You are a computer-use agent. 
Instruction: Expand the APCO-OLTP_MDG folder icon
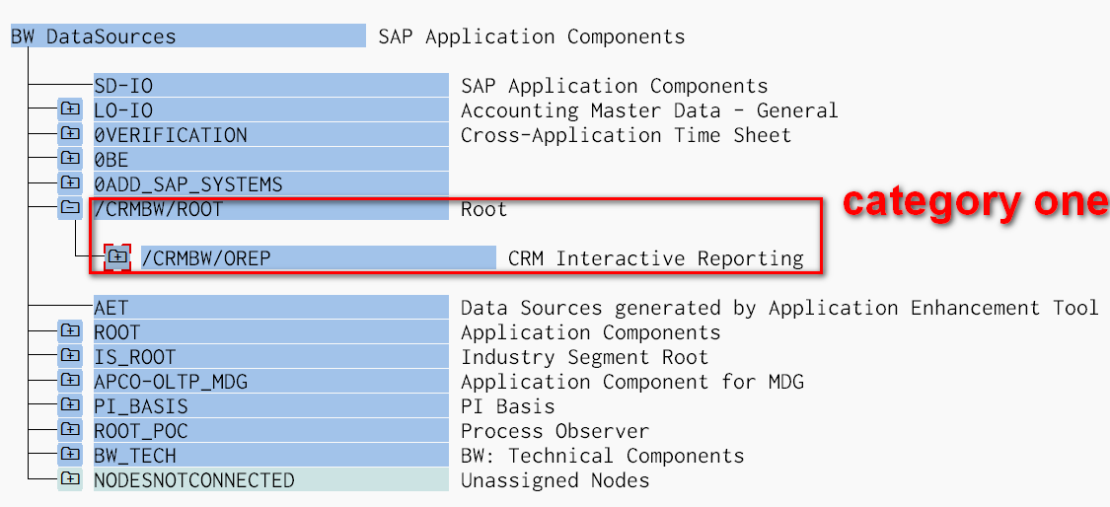pyautogui.click(x=69, y=381)
